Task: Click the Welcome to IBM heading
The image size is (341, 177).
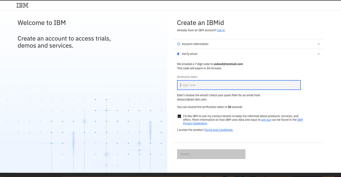Action: tap(42, 23)
